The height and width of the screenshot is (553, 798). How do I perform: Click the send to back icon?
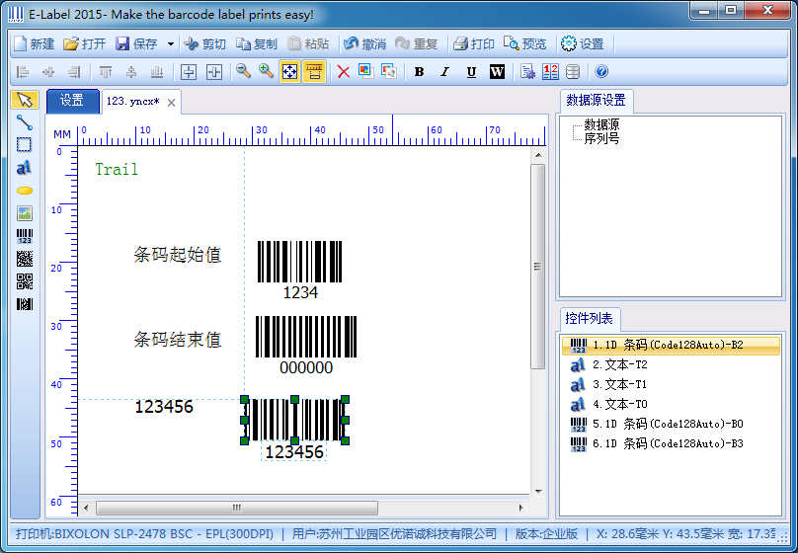click(389, 71)
